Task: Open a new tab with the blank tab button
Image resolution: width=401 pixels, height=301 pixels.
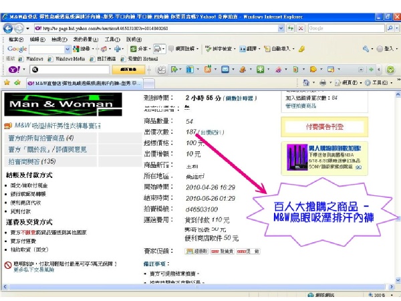Action: pos(149,84)
